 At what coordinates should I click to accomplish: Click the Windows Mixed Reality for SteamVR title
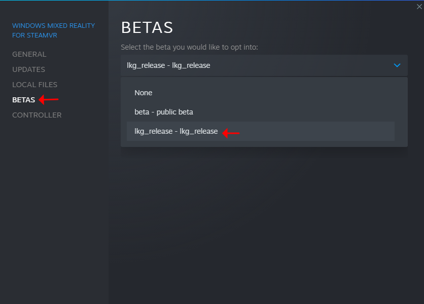53,30
